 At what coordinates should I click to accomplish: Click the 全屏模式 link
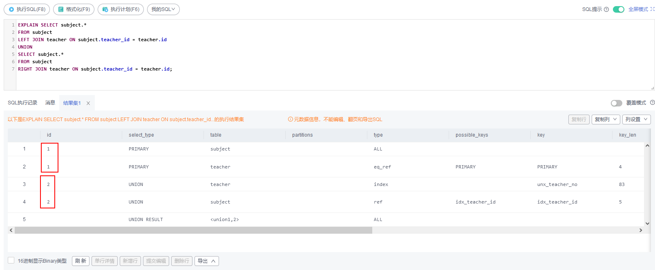(x=638, y=9)
